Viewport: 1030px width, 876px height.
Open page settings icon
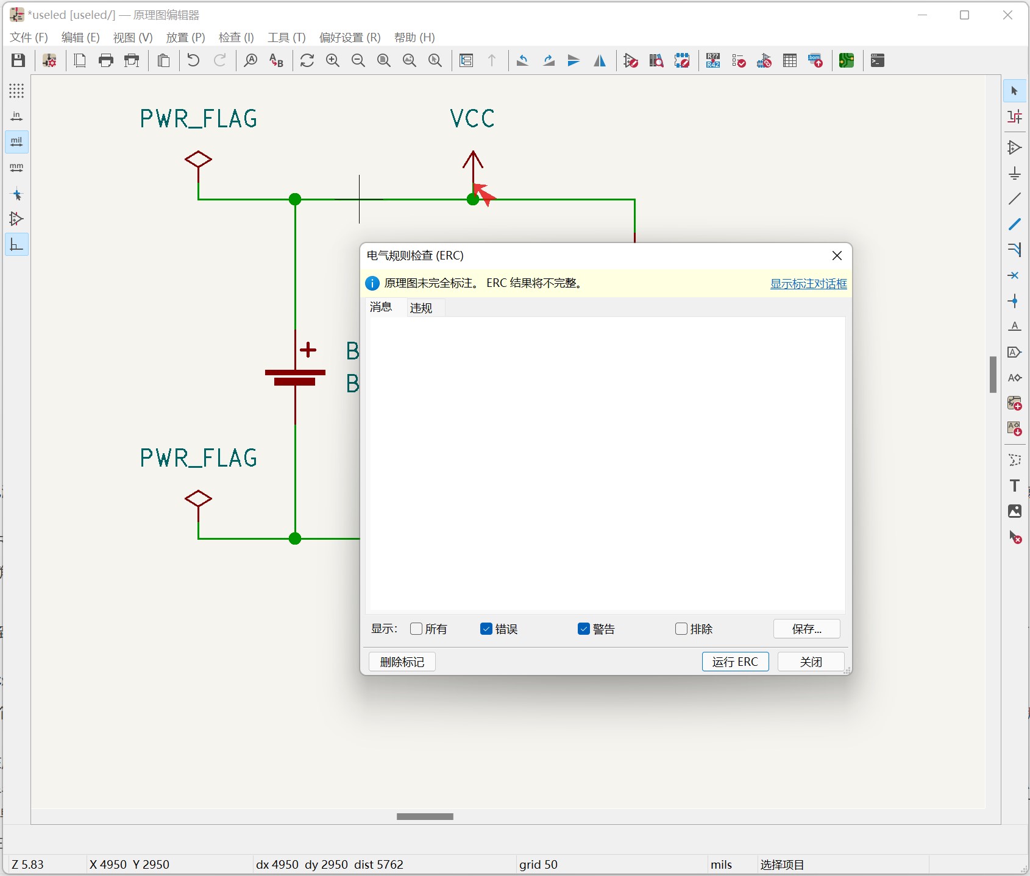(80, 60)
